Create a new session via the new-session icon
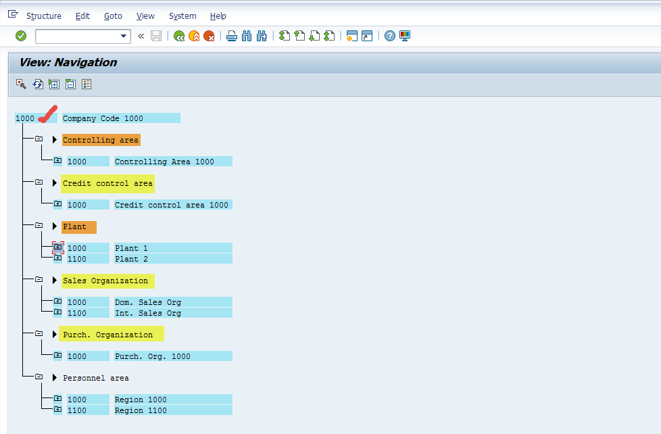The image size is (661, 434). pyautogui.click(x=352, y=36)
